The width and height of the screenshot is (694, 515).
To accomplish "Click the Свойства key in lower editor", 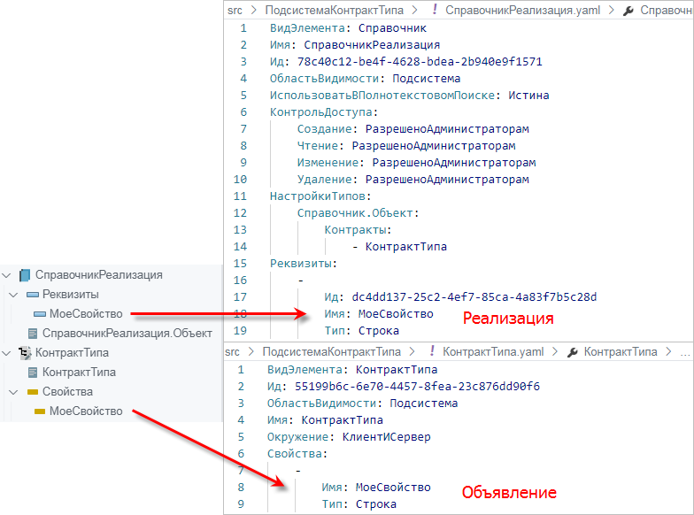I will pos(294,454).
